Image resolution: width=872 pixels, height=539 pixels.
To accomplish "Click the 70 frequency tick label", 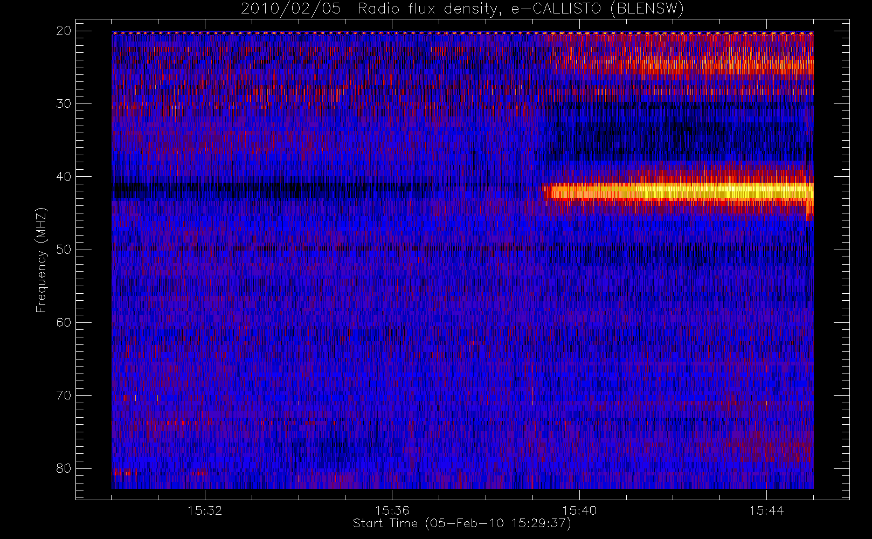I will pyautogui.click(x=64, y=395).
